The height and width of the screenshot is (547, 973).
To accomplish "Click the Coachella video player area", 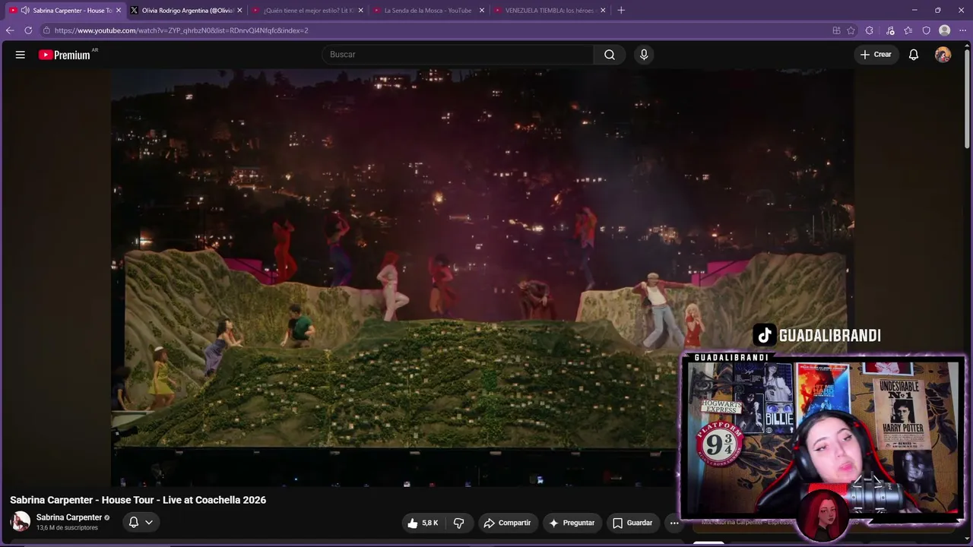I will [482, 277].
